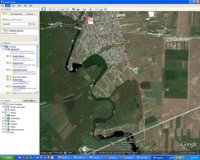This screenshot has width=200, height=160.
Task: Enable the 3D Buildings layer checkbox
Action: 6,118
